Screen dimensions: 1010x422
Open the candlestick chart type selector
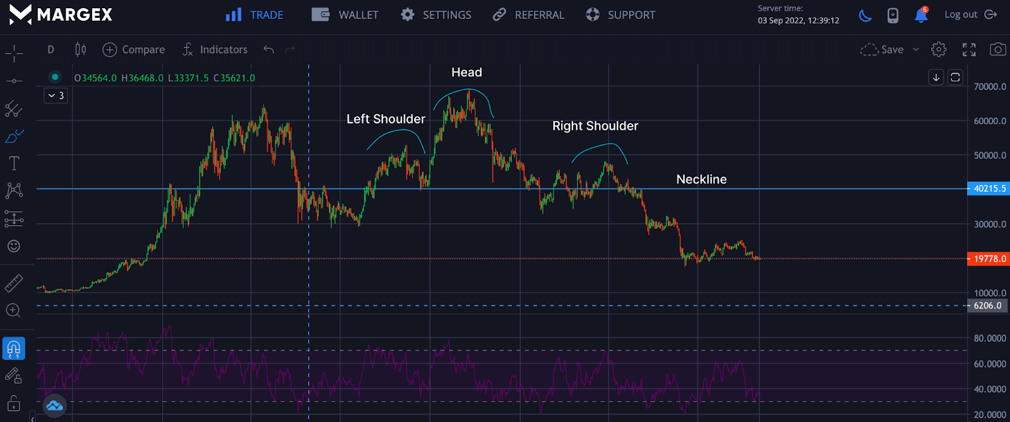[x=81, y=49]
